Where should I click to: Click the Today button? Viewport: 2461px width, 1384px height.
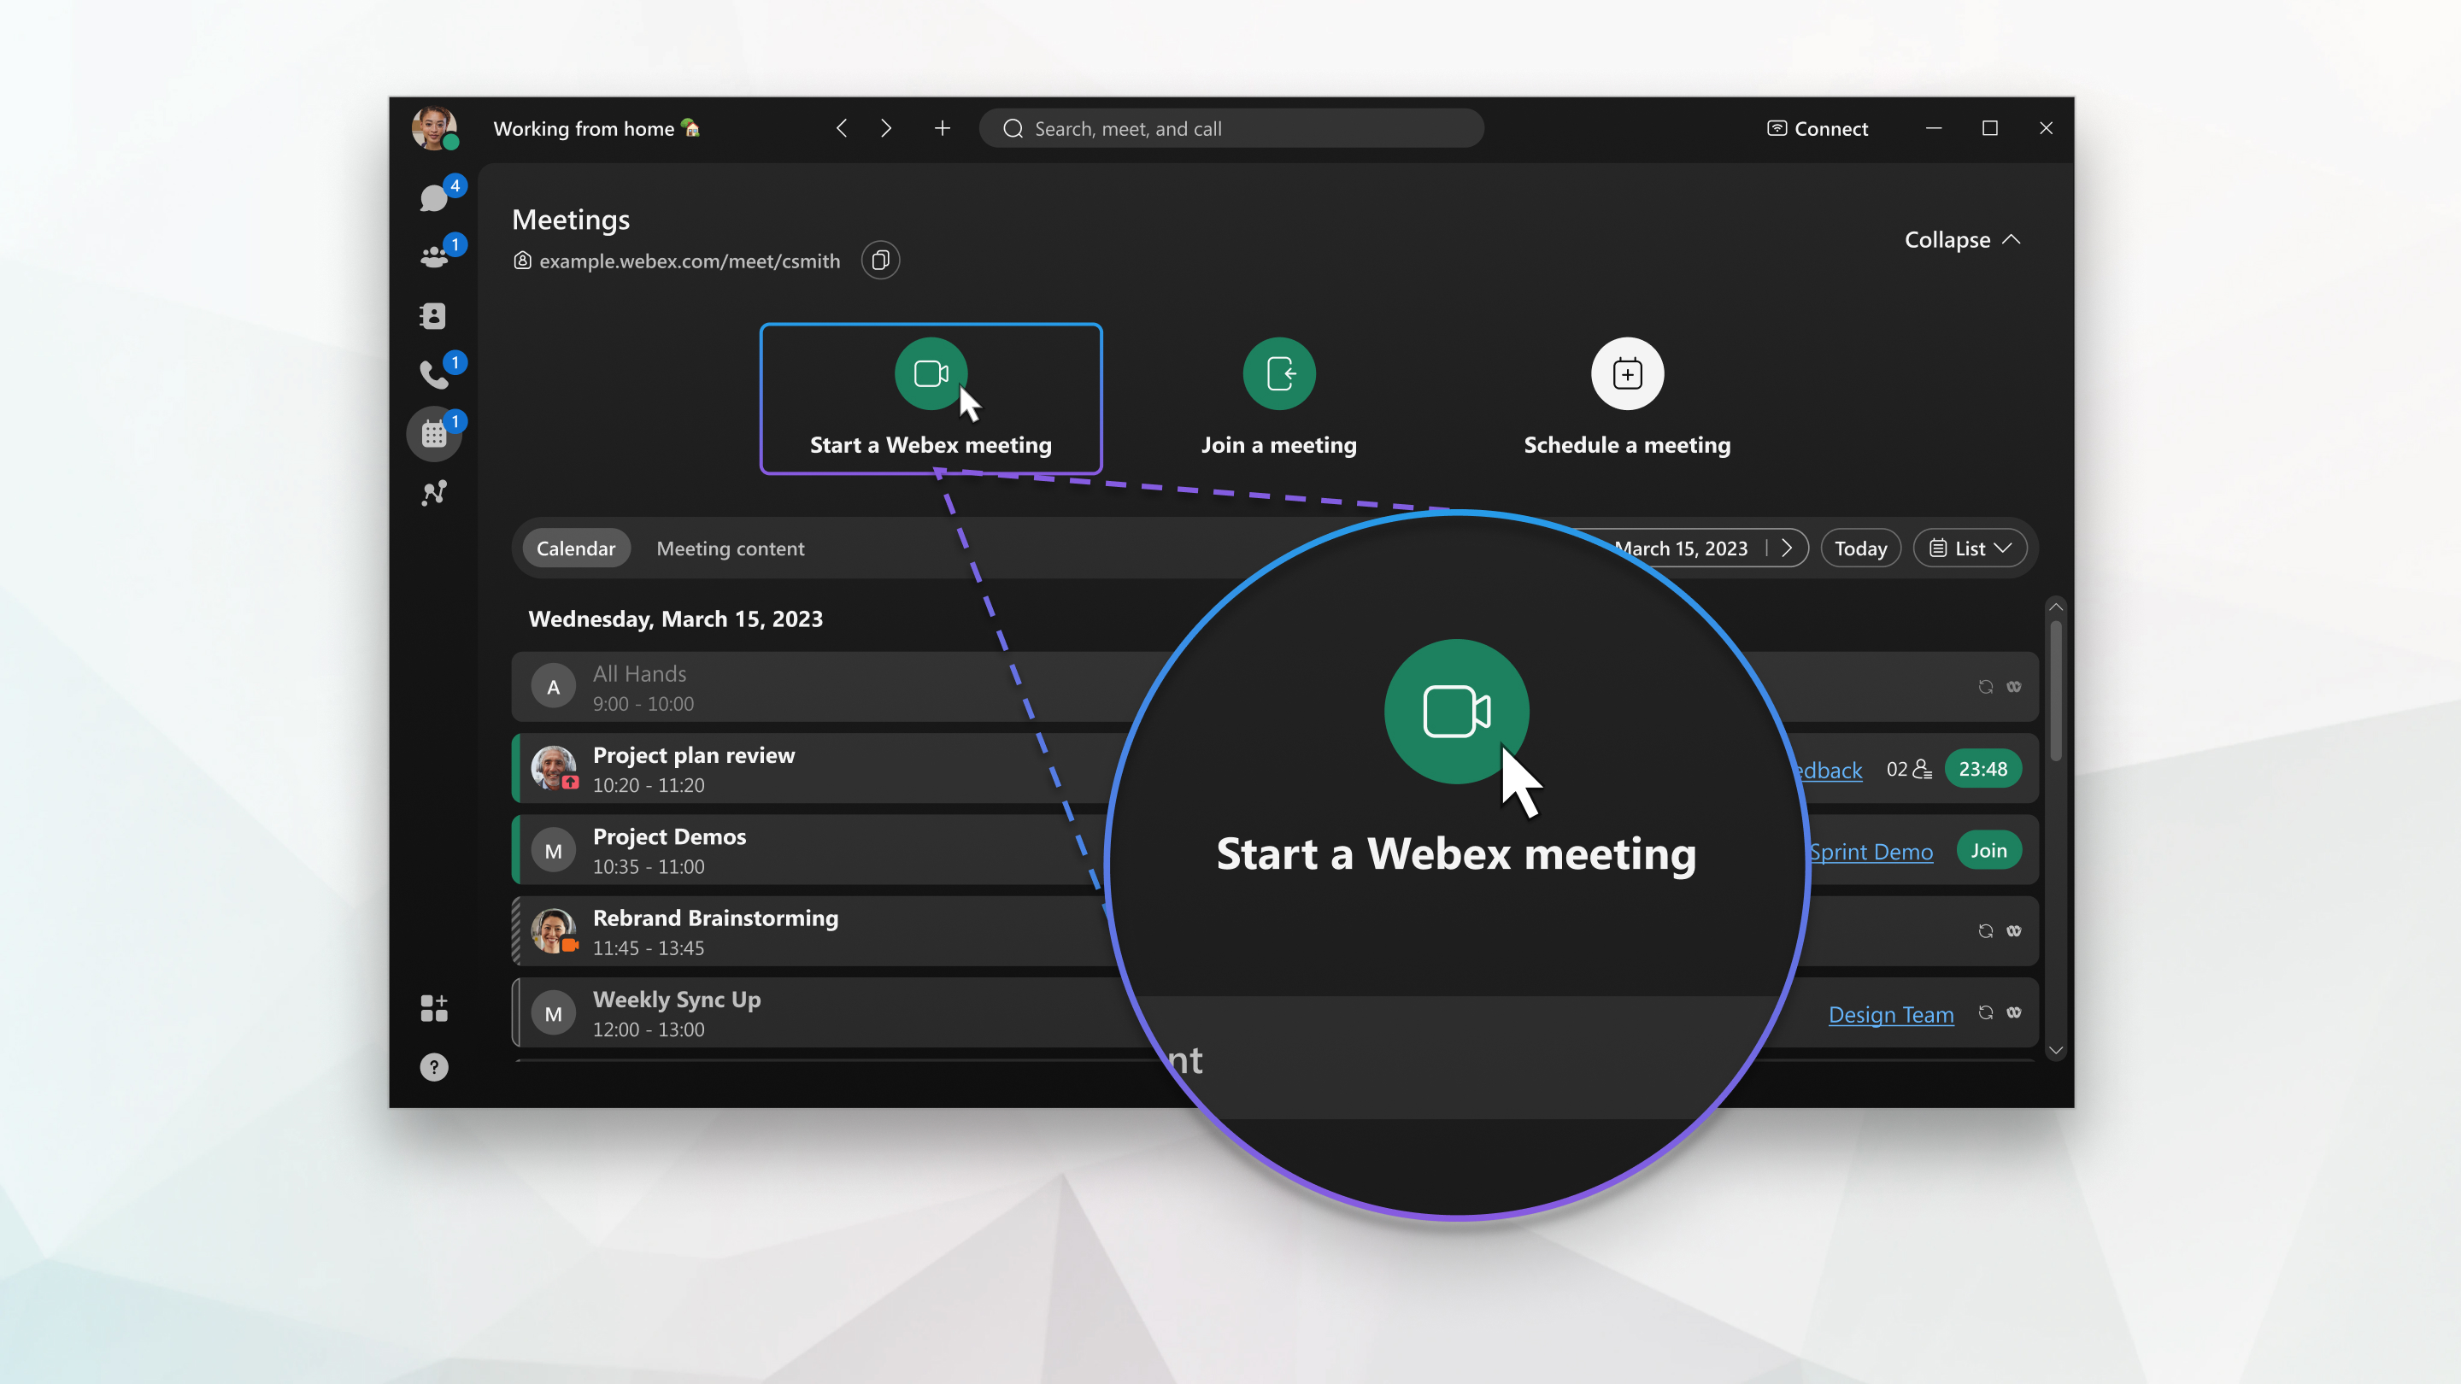1863,548
